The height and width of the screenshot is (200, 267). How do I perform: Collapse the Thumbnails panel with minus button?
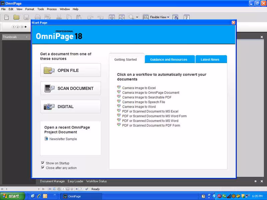point(27,37)
